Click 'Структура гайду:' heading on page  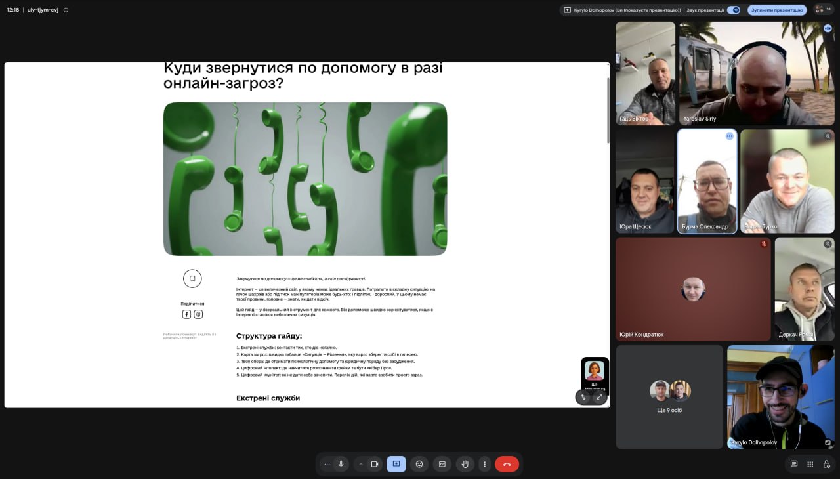click(269, 336)
